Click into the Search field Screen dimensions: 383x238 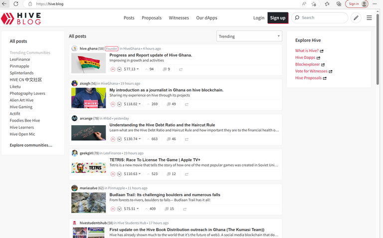pos(320,17)
